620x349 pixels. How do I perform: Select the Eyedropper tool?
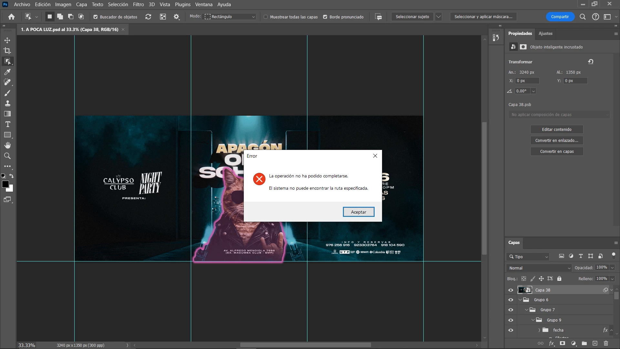[7, 72]
